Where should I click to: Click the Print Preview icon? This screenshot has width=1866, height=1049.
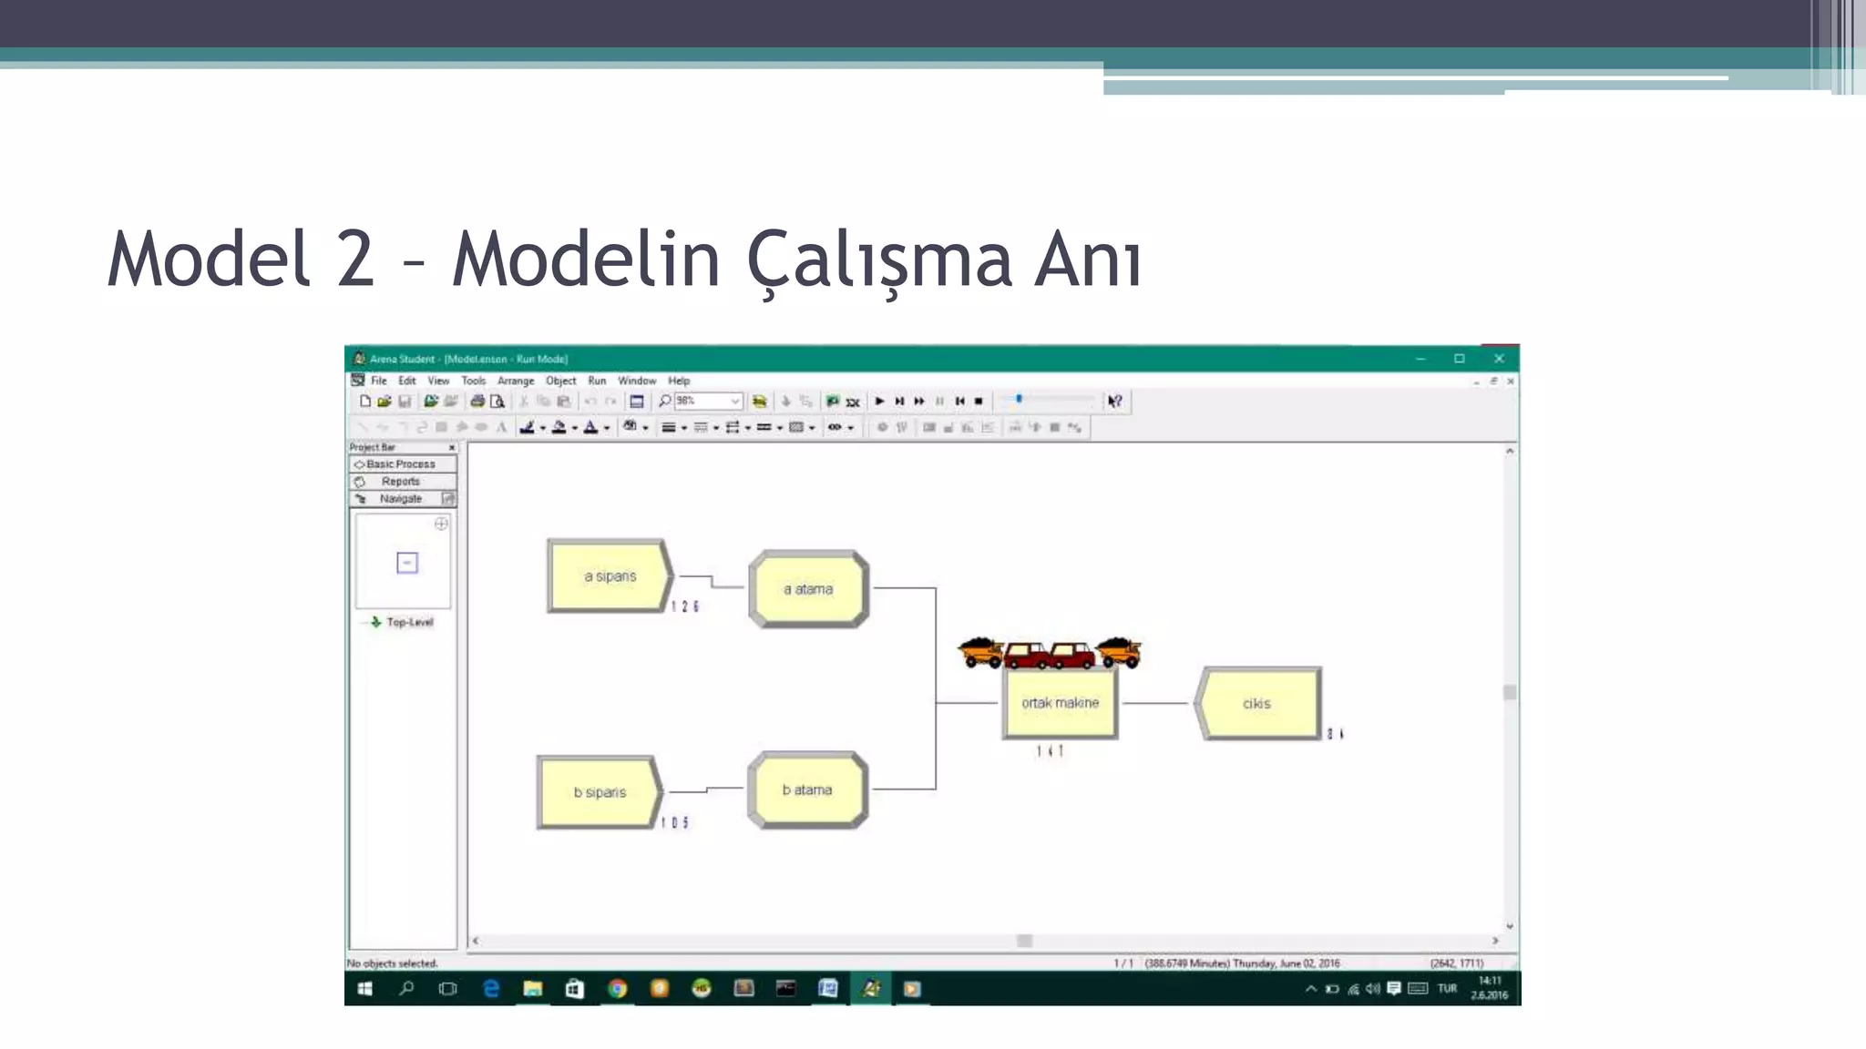coord(497,401)
